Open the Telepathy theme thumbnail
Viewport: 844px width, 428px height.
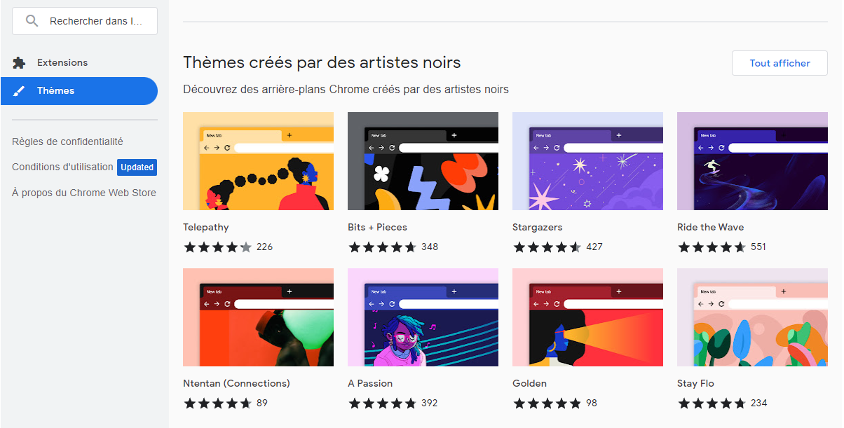[x=258, y=161]
